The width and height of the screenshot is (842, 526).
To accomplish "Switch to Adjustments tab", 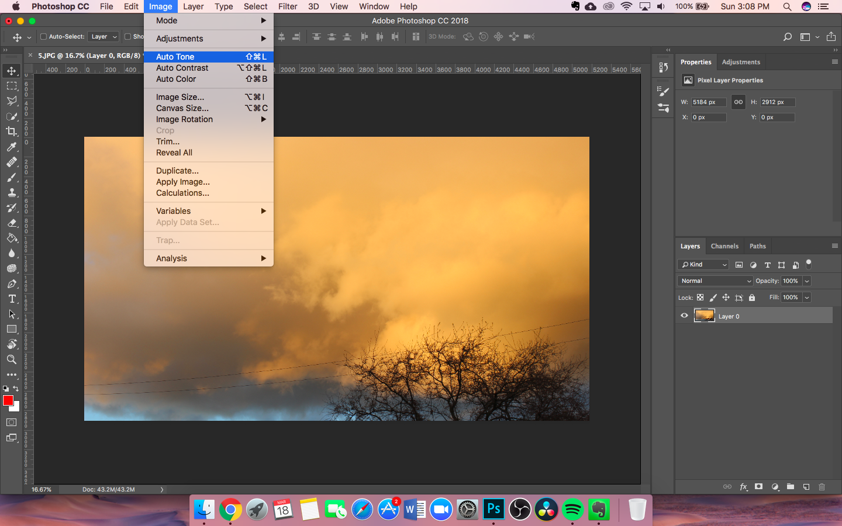I will (741, 62).
